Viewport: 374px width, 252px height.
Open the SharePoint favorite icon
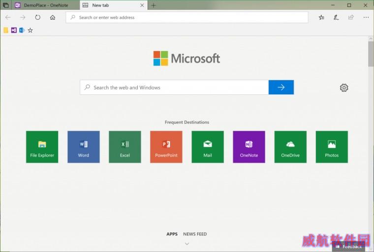click(x=22, y=30)
